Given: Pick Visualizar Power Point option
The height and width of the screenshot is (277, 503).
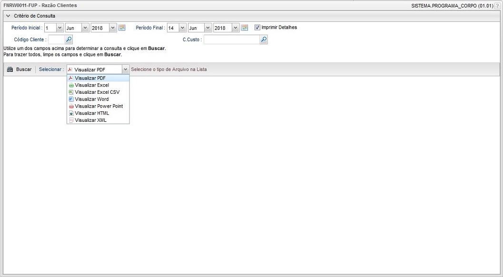Looking at the screenshot, I should [x=99, y=106].
